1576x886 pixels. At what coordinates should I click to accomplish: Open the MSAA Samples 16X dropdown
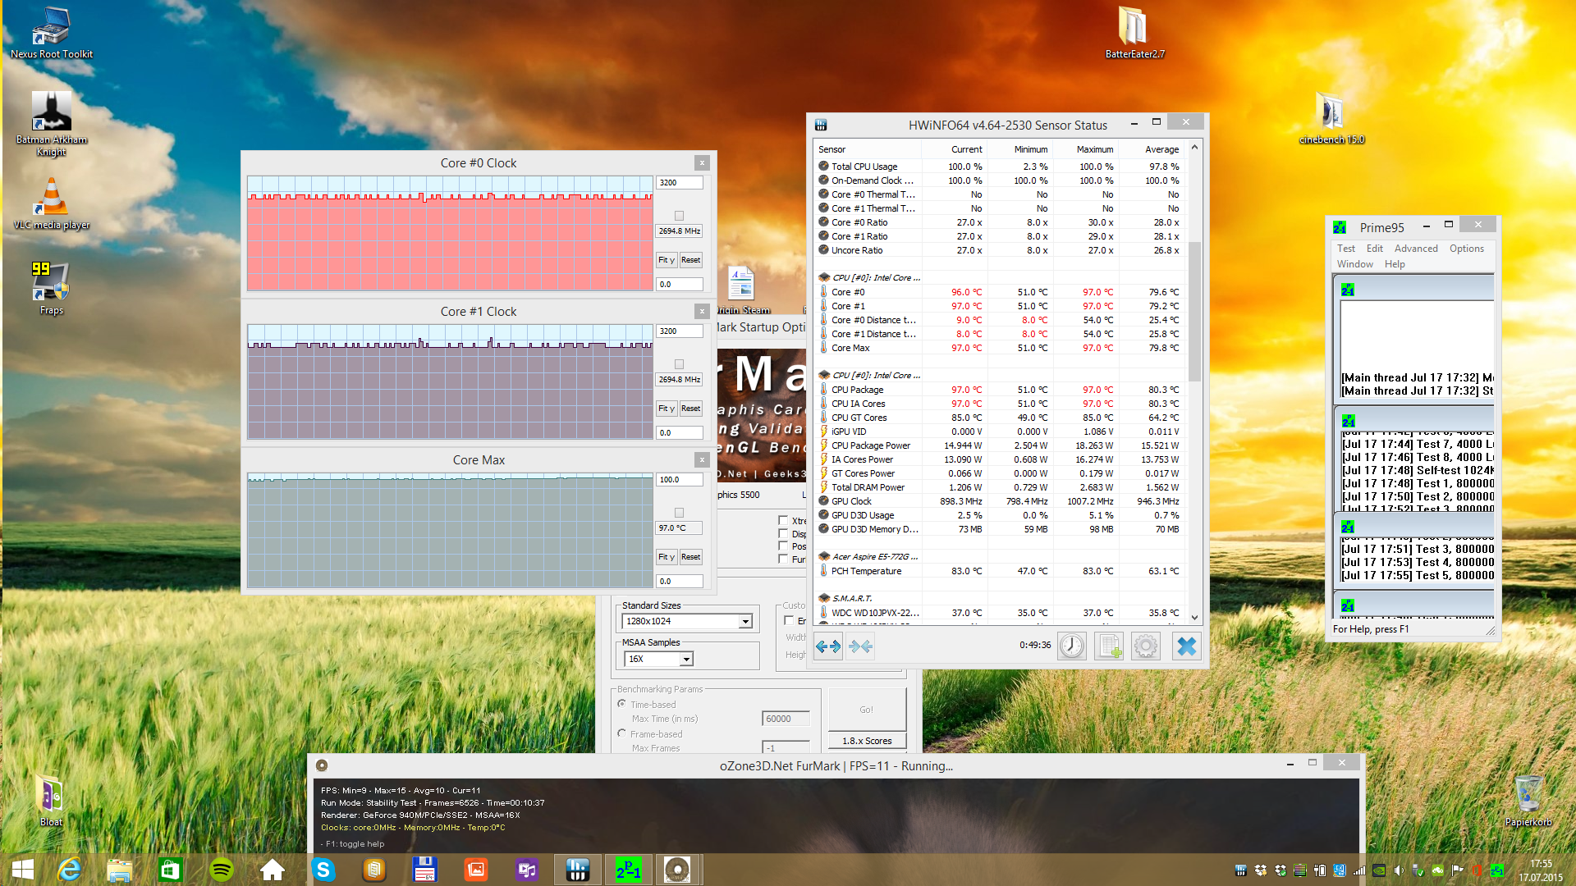pyautogui.click(x=686, y=659)
